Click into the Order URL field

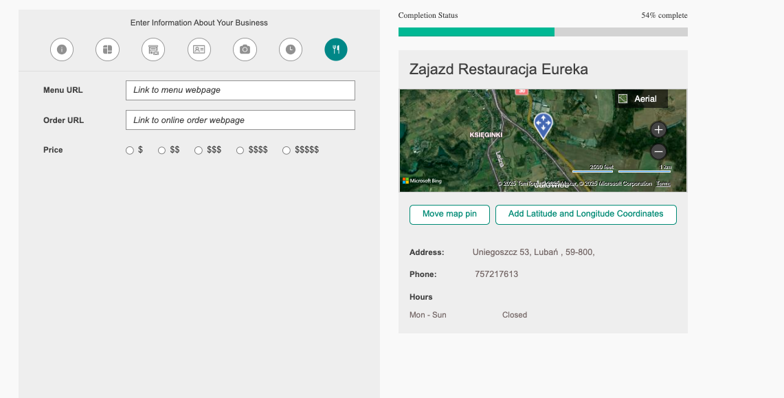click(x=240, y=120)
